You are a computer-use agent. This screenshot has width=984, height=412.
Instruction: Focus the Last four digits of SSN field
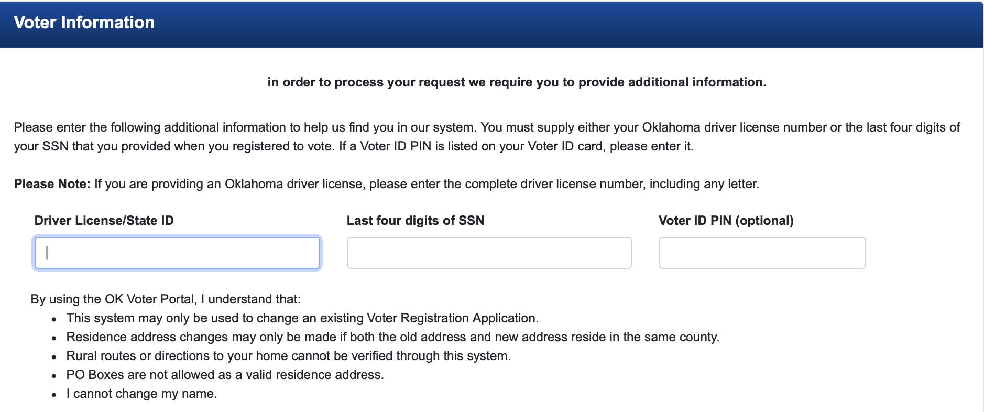(x=489, y=253)
